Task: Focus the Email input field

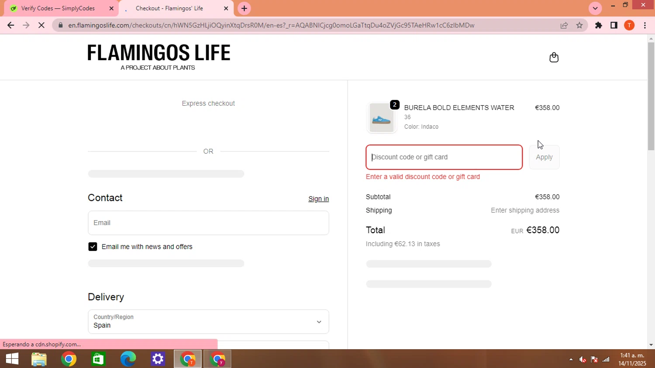Action: (208, 223)
